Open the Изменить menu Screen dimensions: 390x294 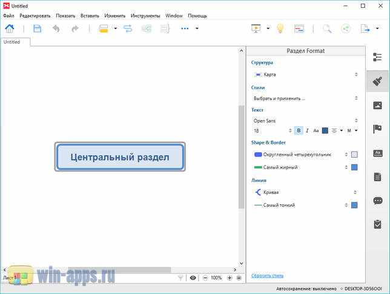[115, 16]
